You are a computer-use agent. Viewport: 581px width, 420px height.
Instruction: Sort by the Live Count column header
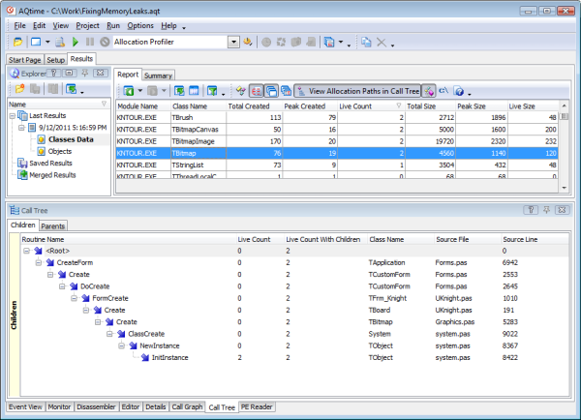pyautogui.click(x=371, y=106)
